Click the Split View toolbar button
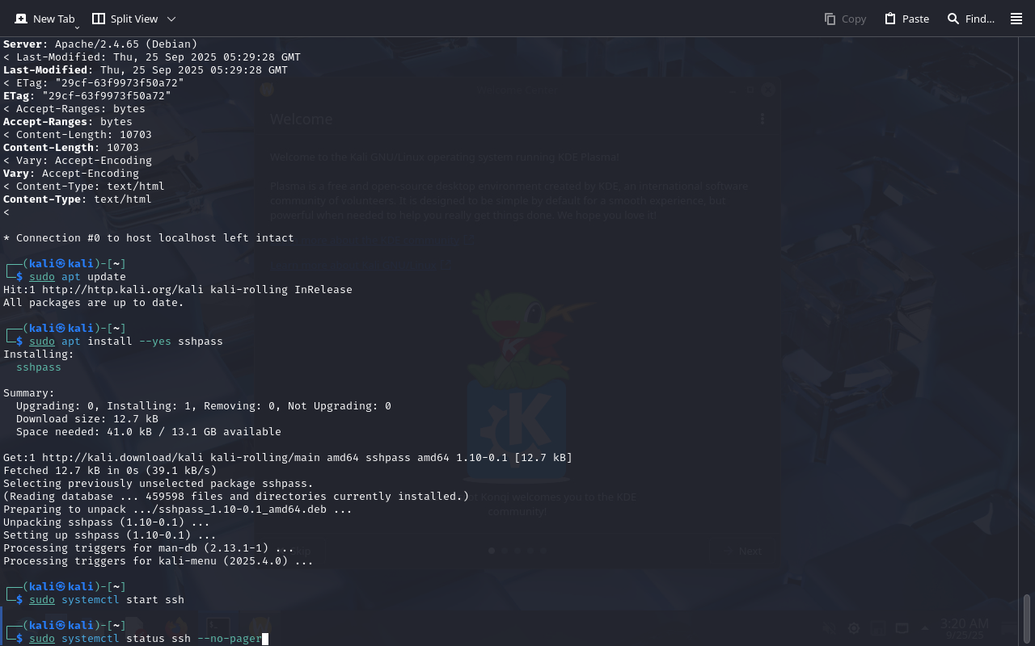The width and height of the screenshot is (1035, 646). pos(125,19)
